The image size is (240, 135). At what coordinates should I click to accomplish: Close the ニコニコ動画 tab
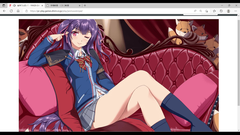tap(79, 5)
